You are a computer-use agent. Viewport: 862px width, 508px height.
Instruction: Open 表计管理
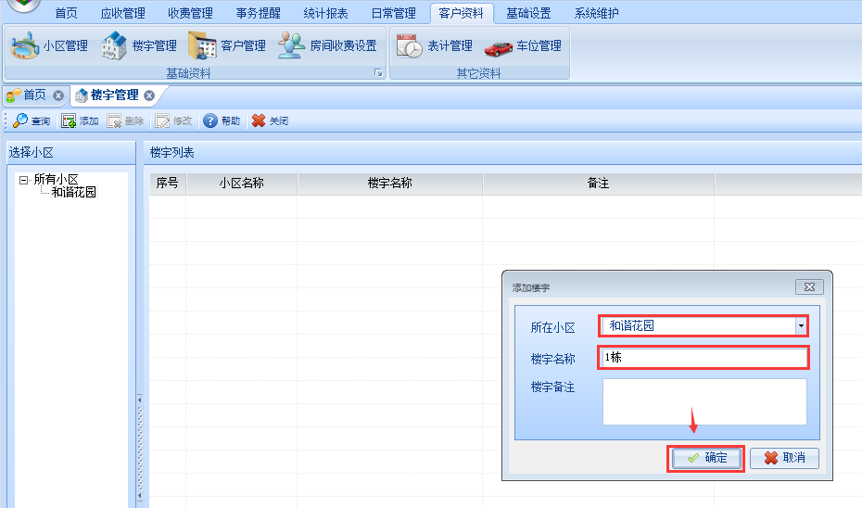pos(435,45)
